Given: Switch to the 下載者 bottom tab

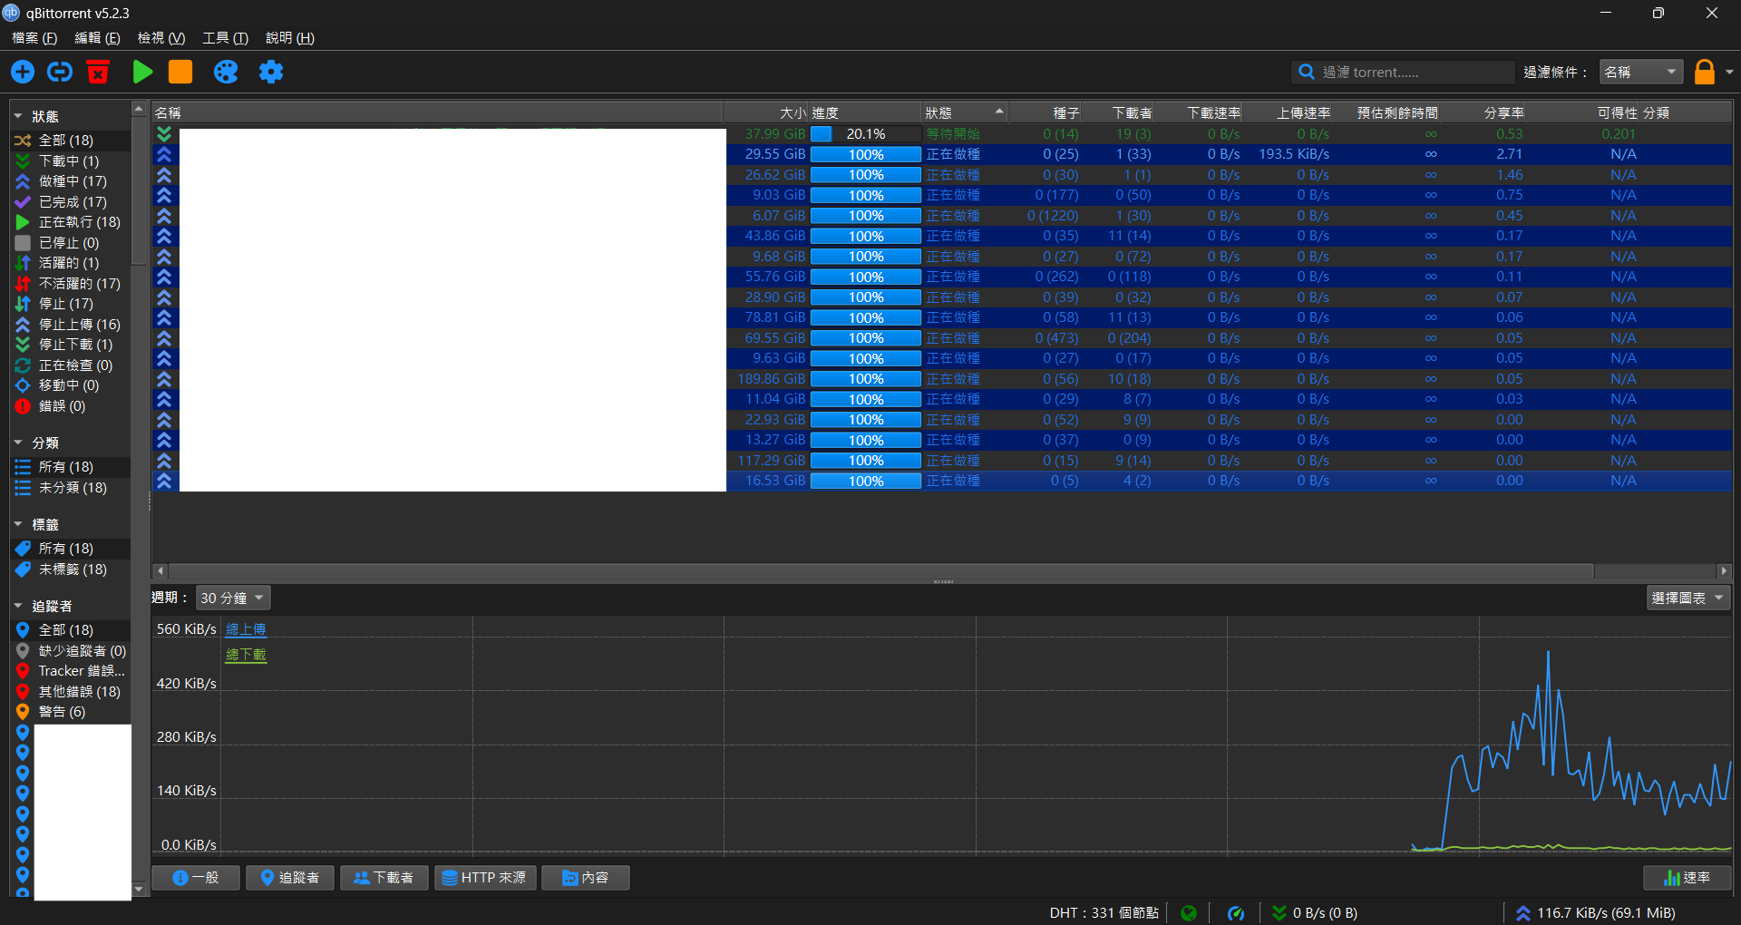Looking at the screenshot, I should tap(384, 878).
